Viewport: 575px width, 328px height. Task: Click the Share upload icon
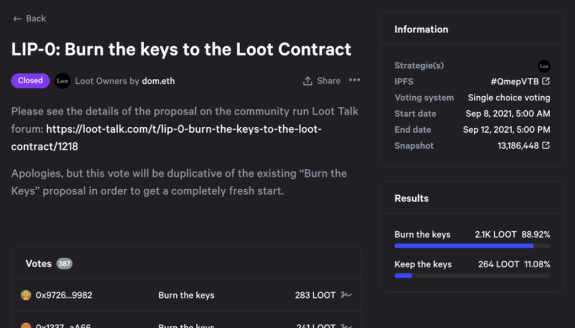click(x=308, y=81)
